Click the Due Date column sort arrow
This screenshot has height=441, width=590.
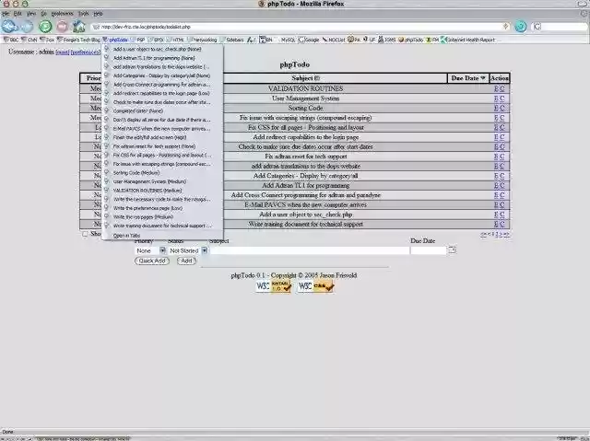483,77
